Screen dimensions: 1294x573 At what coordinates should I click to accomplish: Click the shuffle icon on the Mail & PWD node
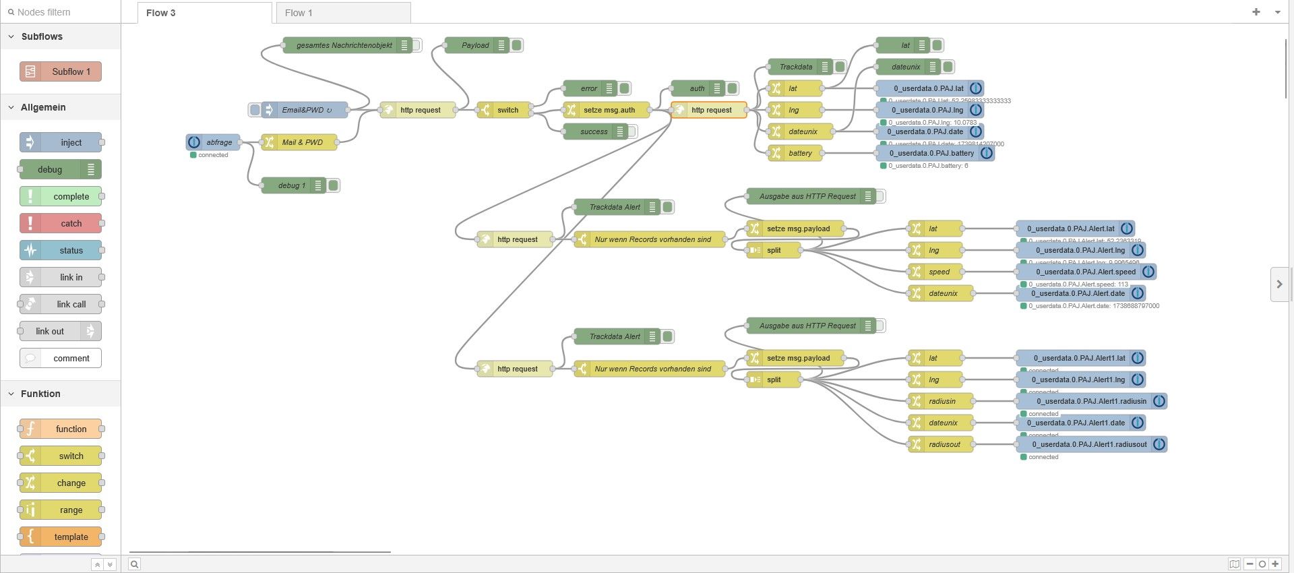[x=269, y=142]
